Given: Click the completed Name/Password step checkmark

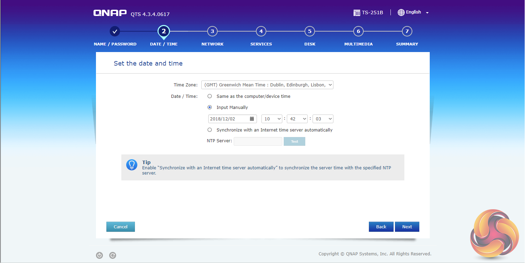Looking at the screenshot, I should 115,32.
